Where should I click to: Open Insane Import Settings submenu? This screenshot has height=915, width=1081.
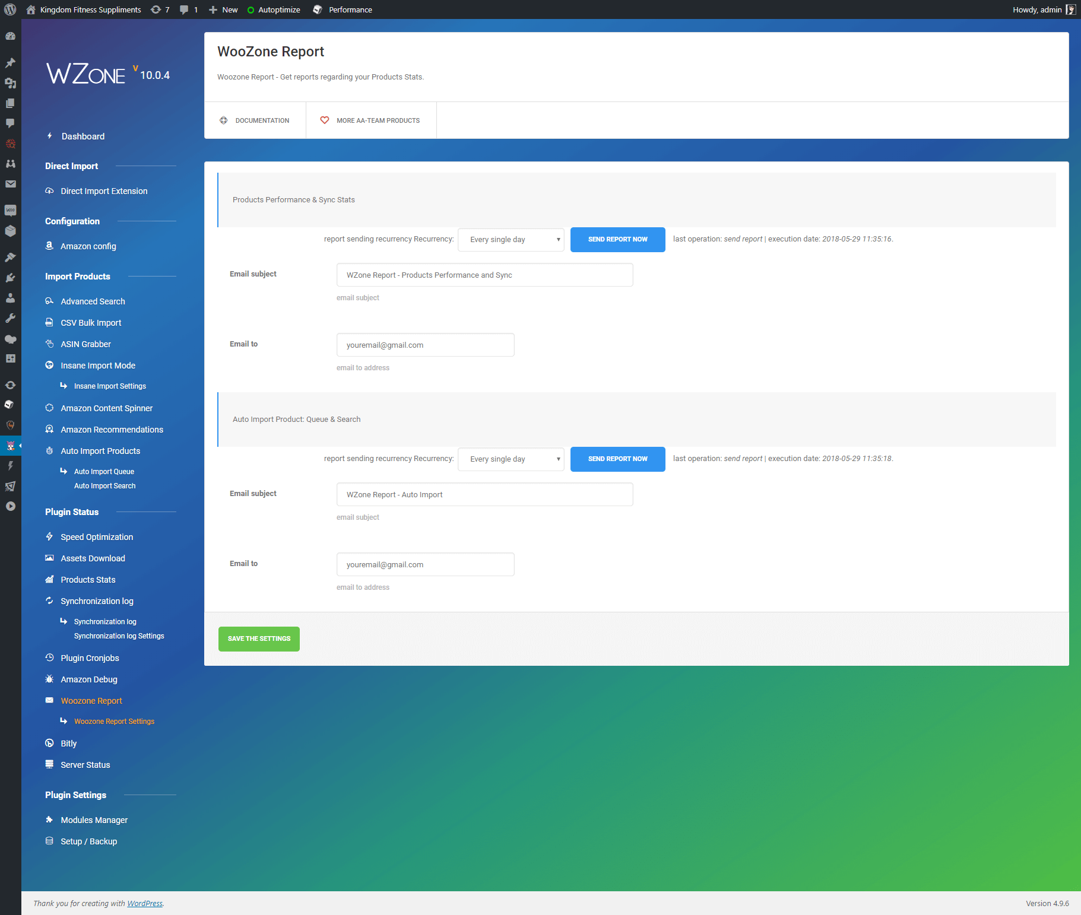[x=110, y=386]
